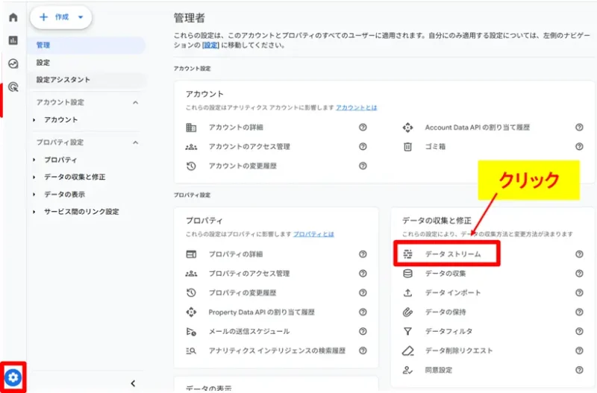Screen dimensions: 597x393
Task: Open 設定アシスタント in the sidebar
Action: pos(87,80)
